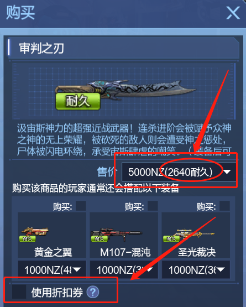This screenshot has height=307, width=246.
Task: Click the 耐久 badge on M107-混沌
Action: (x=99, y=238)
